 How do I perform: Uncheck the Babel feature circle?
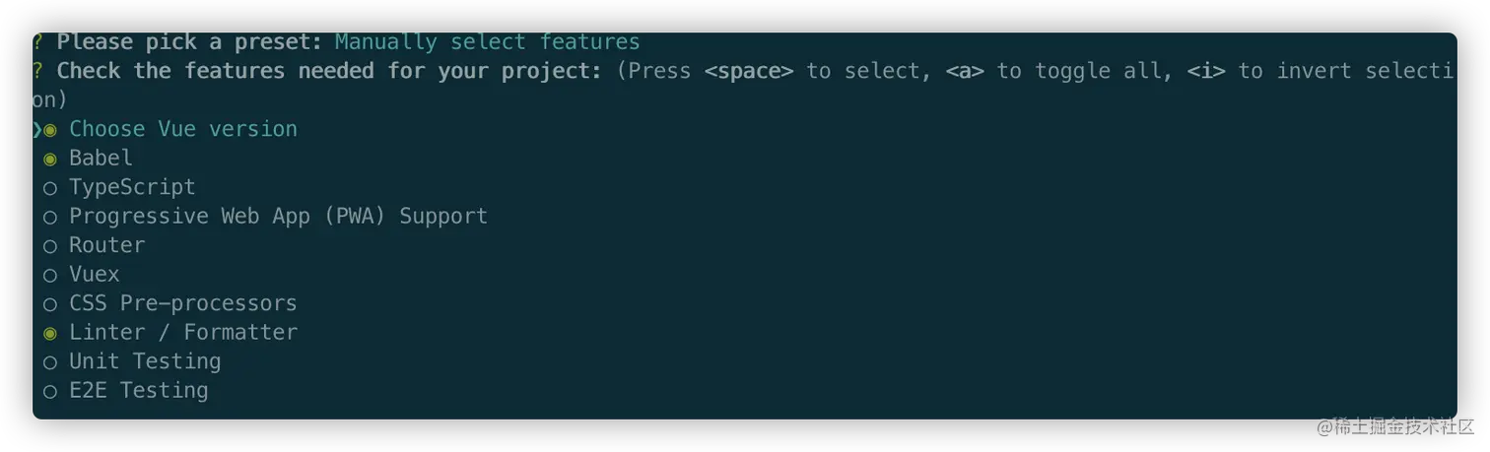coord(50,159)
